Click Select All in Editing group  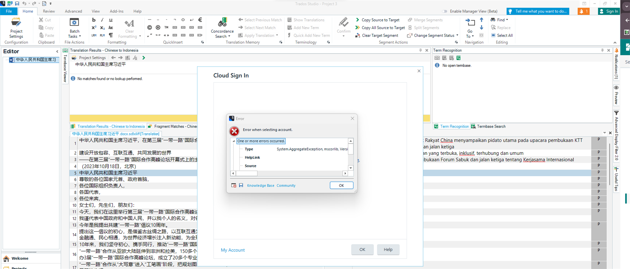coord(502,35)
